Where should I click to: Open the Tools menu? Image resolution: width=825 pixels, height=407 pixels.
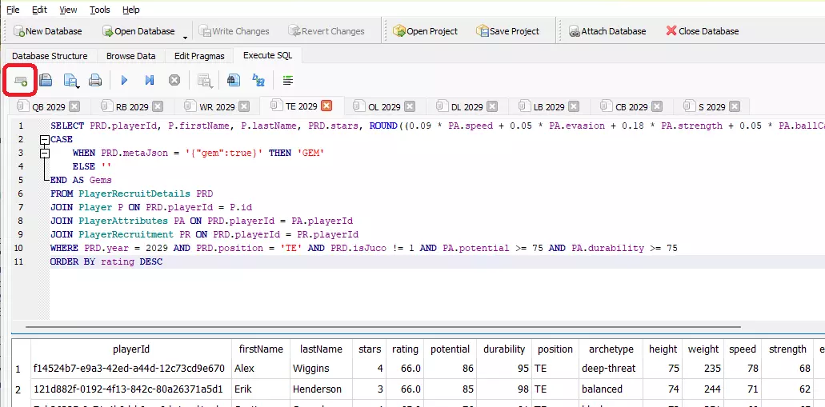tap(100, 10)
